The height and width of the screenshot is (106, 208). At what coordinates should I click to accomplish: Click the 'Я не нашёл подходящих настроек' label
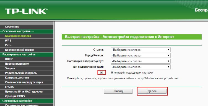132,73
